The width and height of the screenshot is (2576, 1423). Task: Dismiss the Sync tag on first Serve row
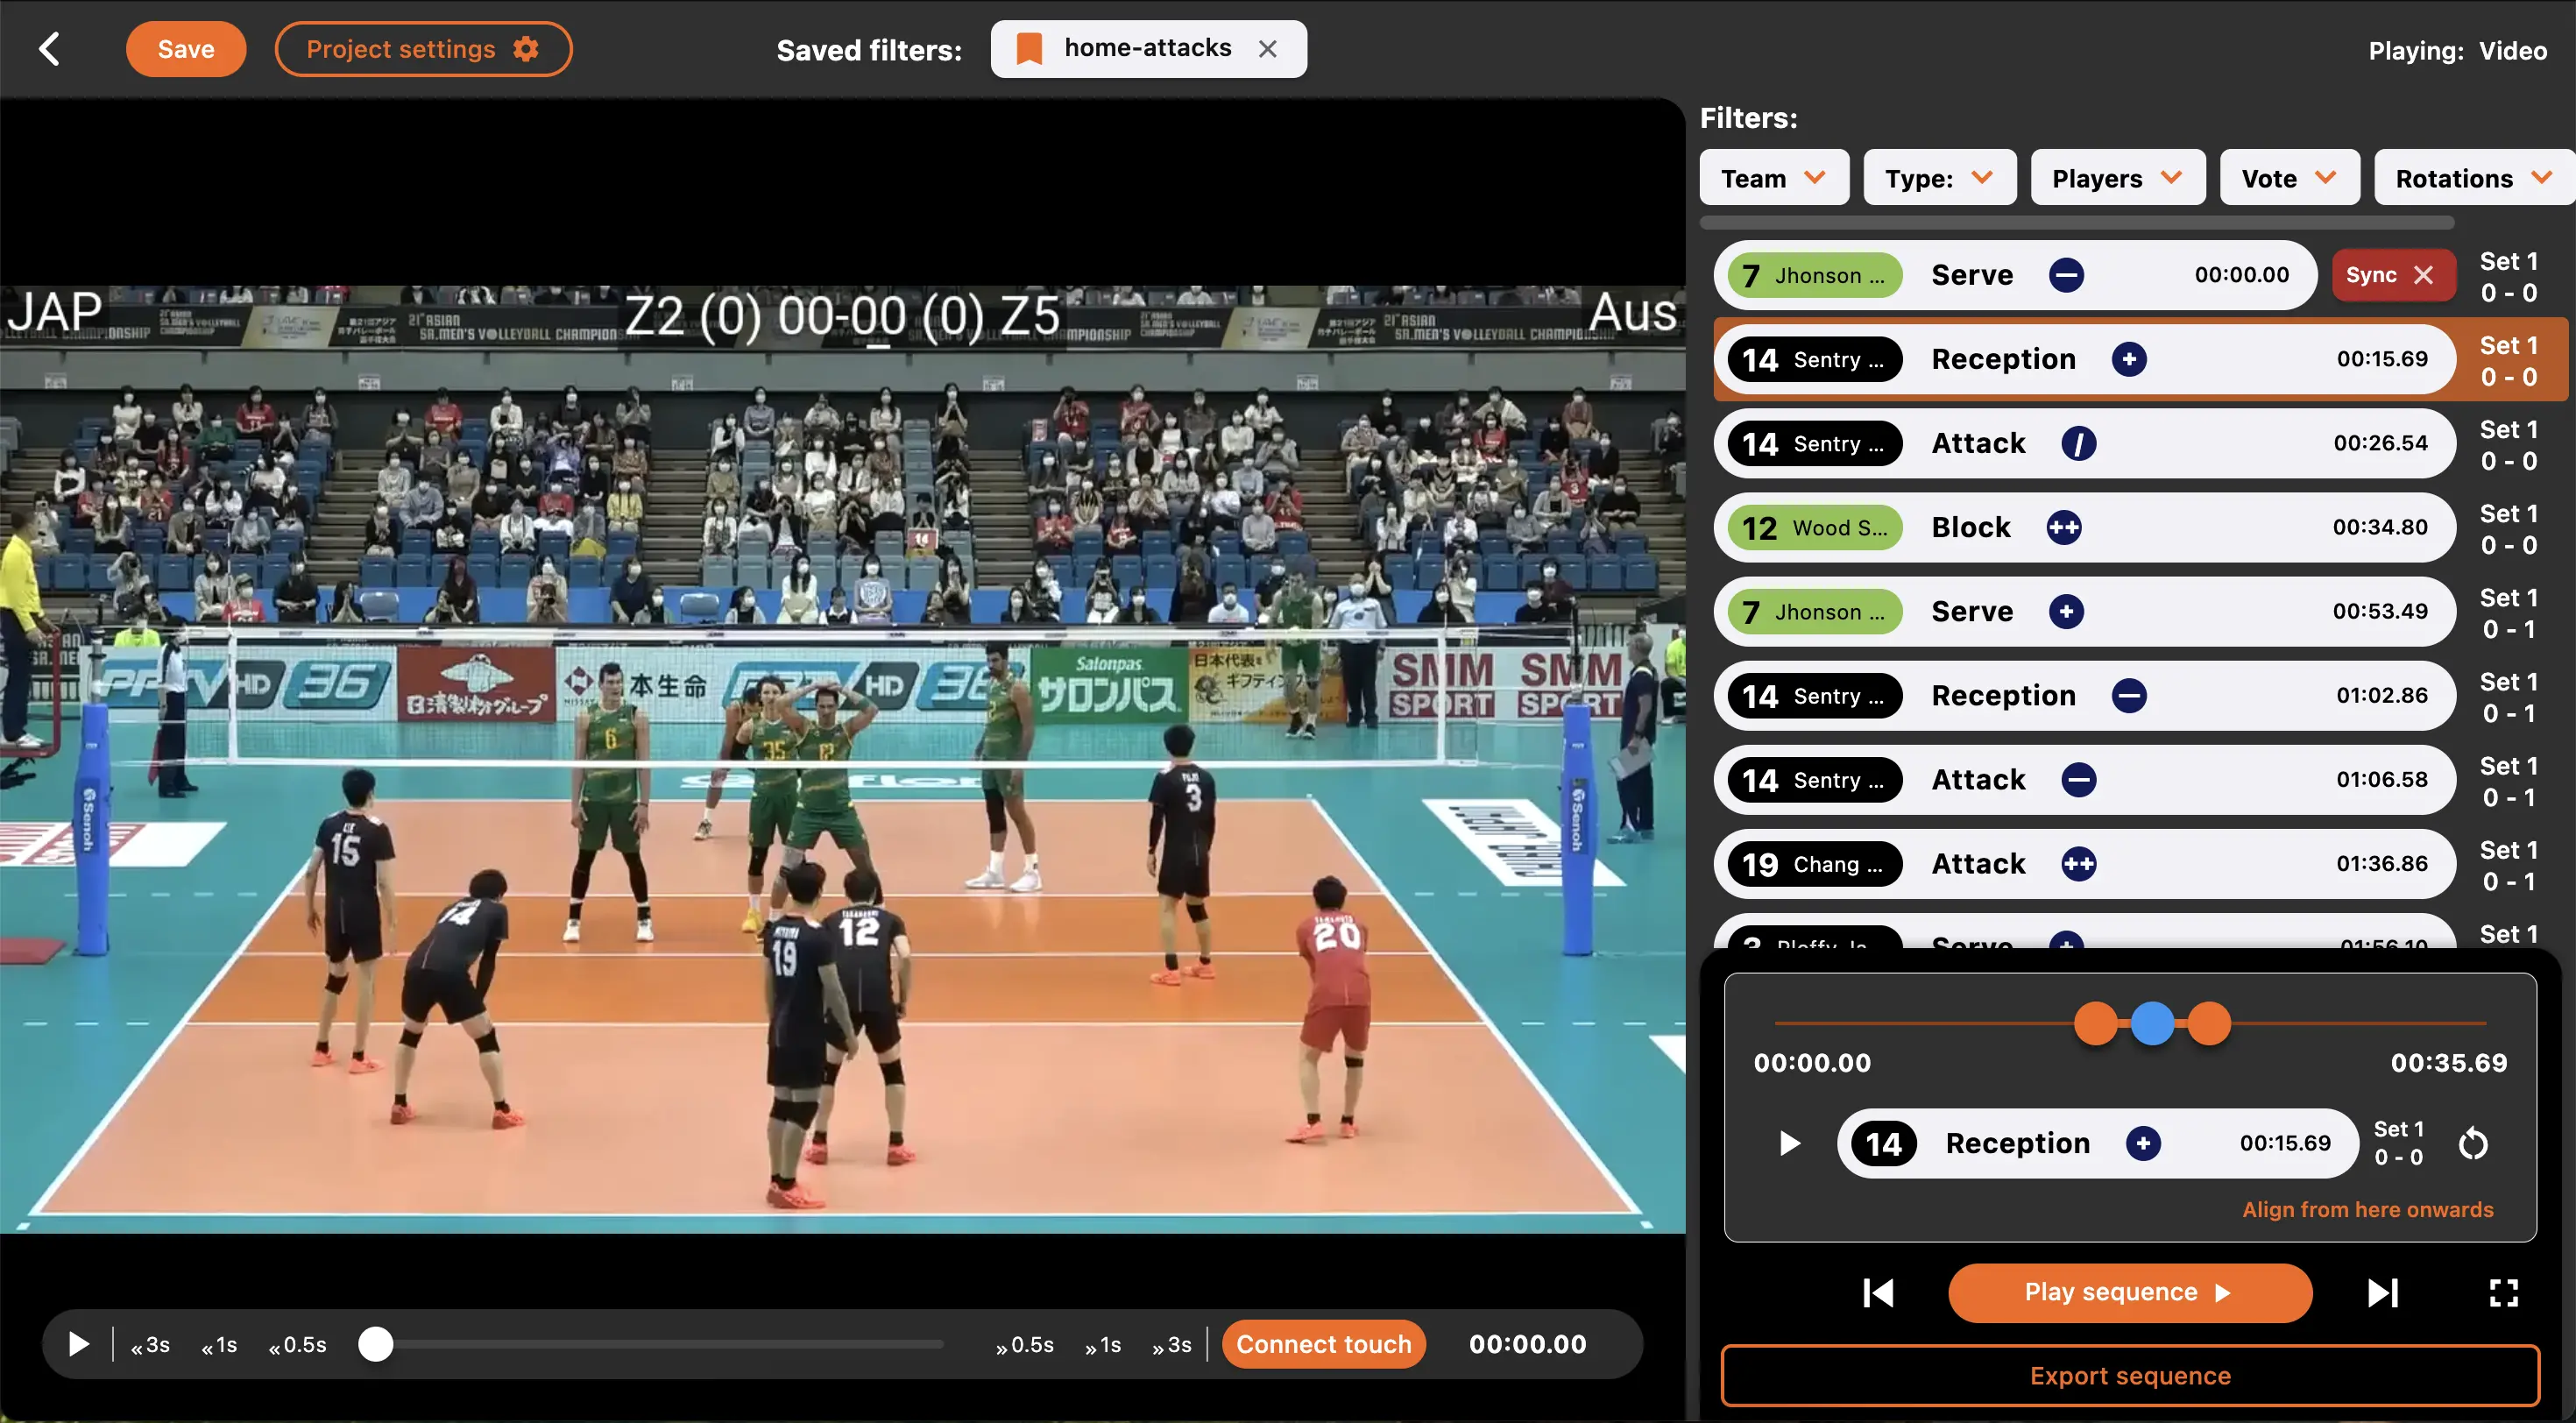point(2423,275)
